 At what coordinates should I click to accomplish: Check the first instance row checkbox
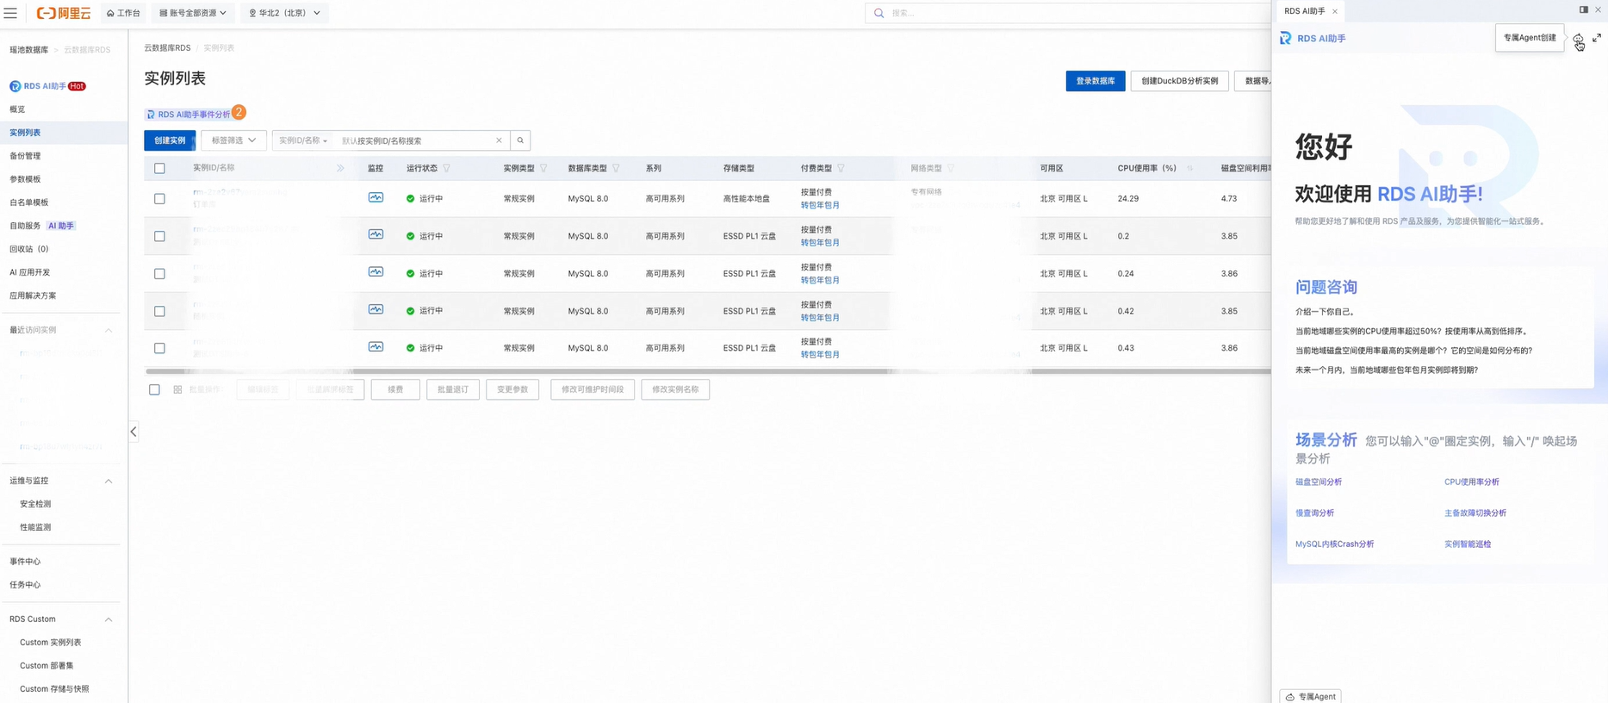pos(159,198)
